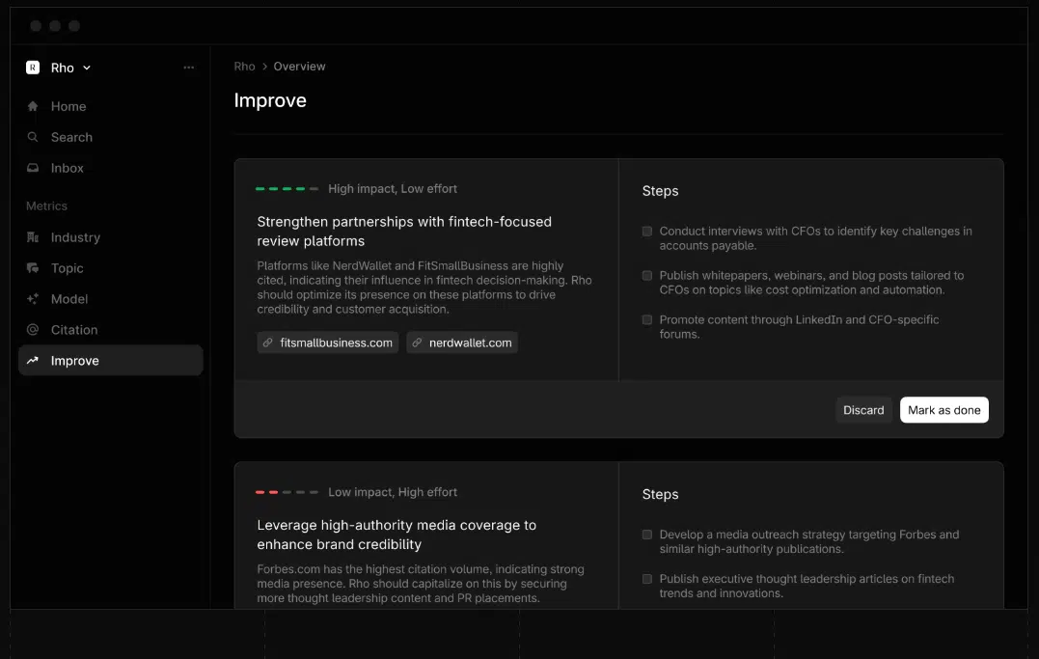The height and width of the screenshot is (659, 1039).
Task: Click the Overview breadcrumb
Action: coord(299,67)
